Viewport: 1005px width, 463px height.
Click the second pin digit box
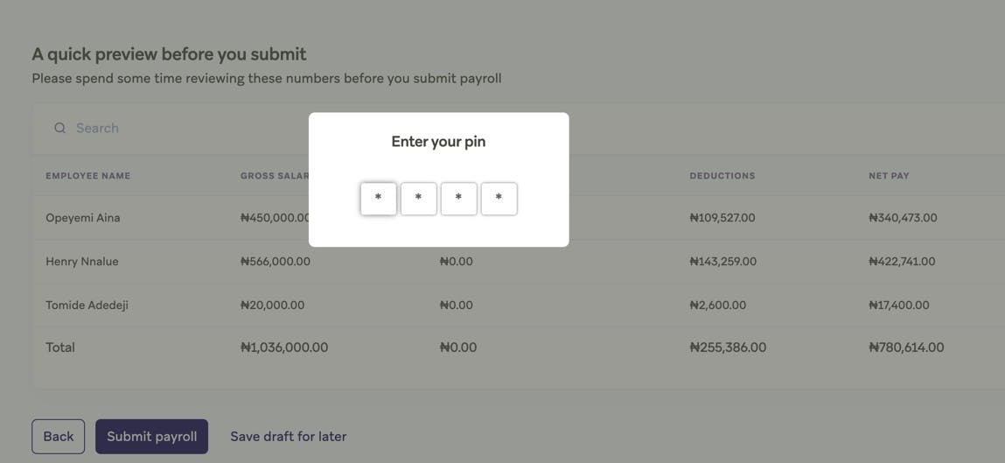(x=419, y=199)
